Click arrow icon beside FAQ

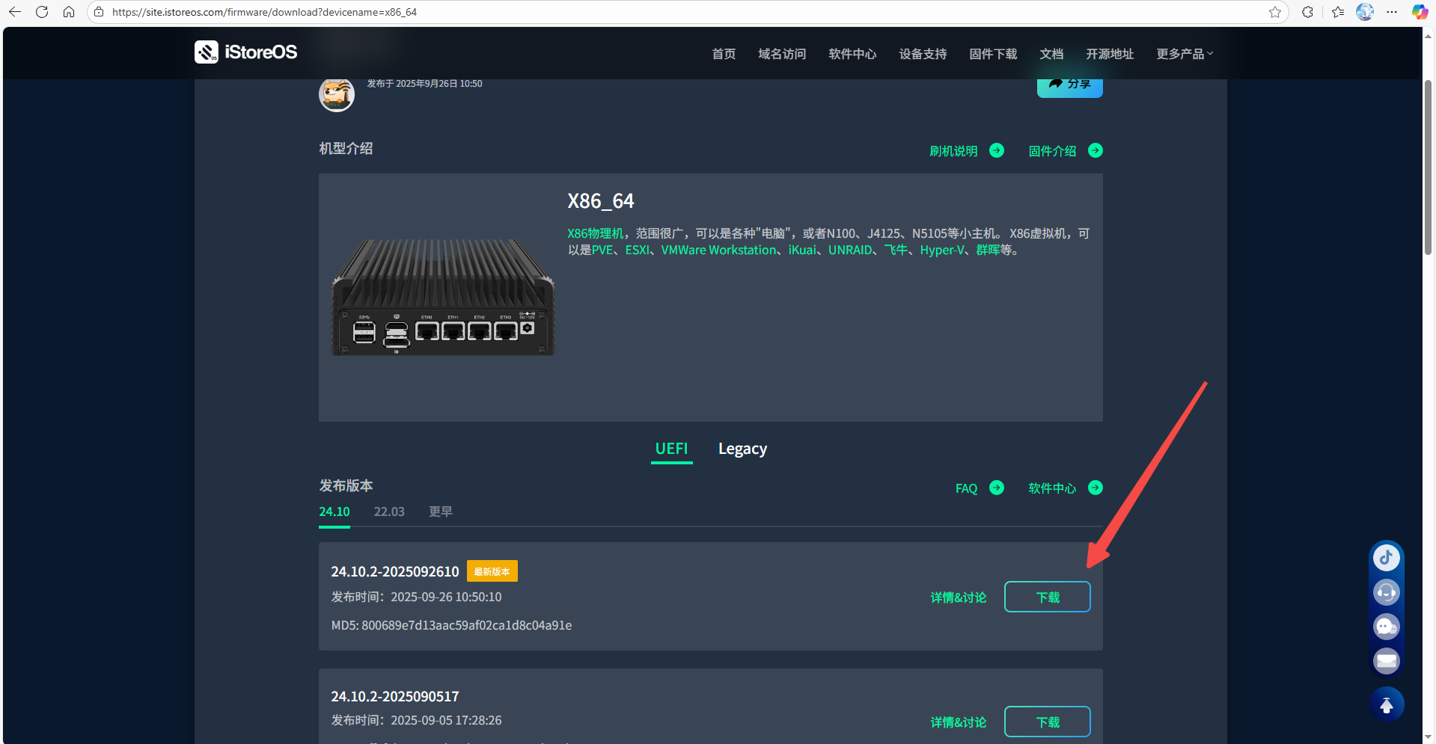pyautogui.click(x=997, y=488)
